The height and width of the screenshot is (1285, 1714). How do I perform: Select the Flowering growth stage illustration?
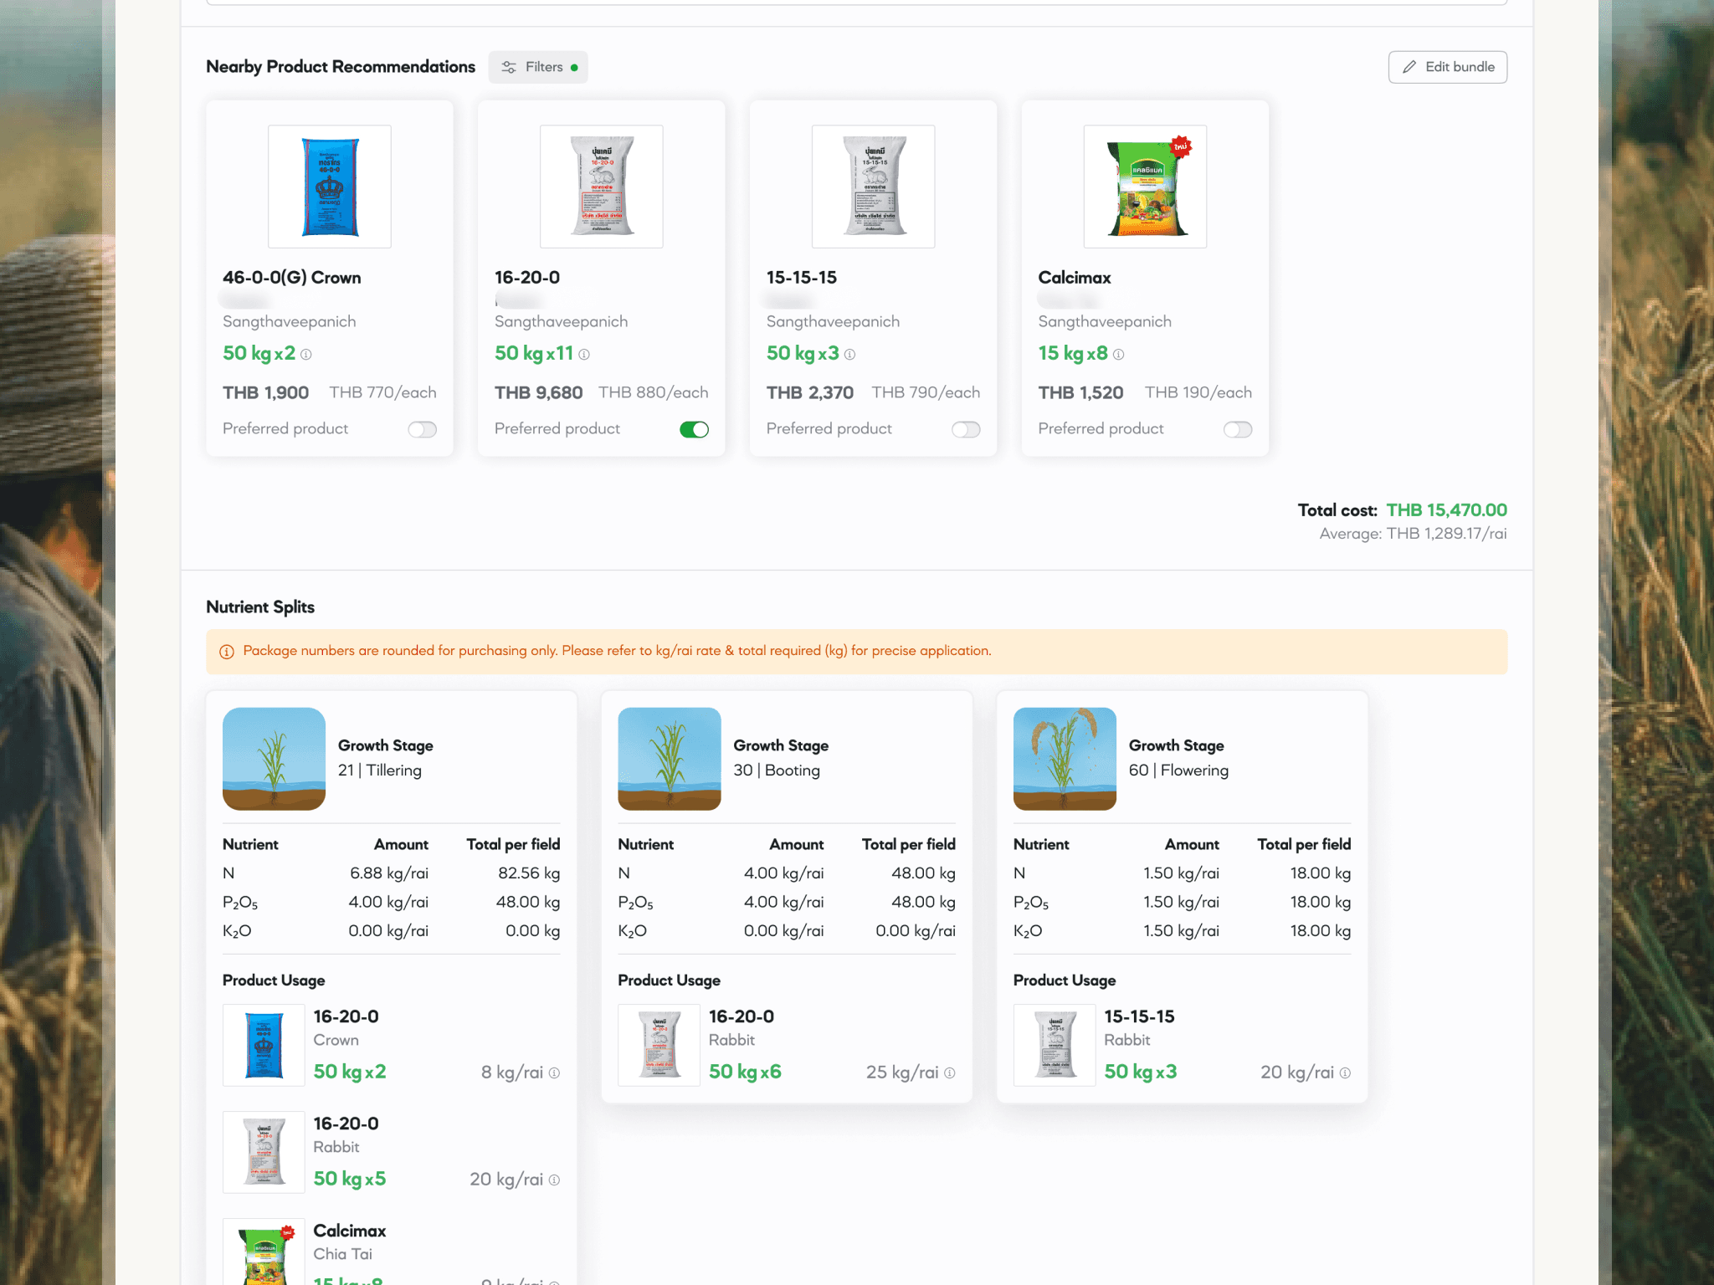click(1065, 759)
